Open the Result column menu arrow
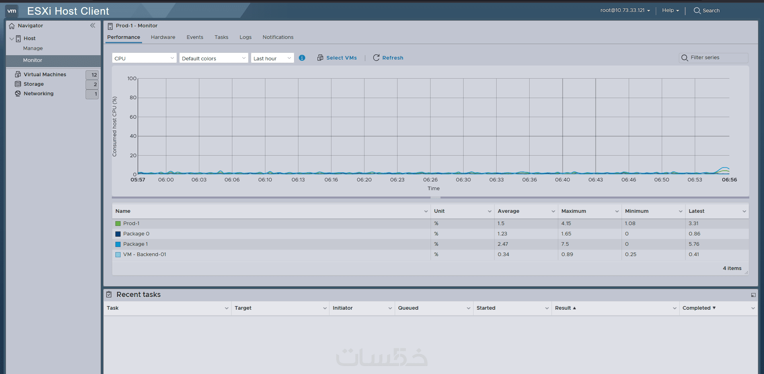This screenshot has height=374, width=764. 674,308
